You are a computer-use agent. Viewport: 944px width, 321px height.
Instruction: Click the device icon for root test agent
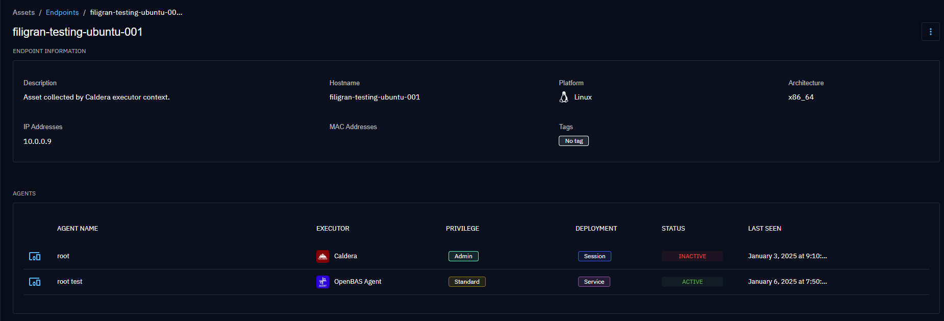[35, 282]
